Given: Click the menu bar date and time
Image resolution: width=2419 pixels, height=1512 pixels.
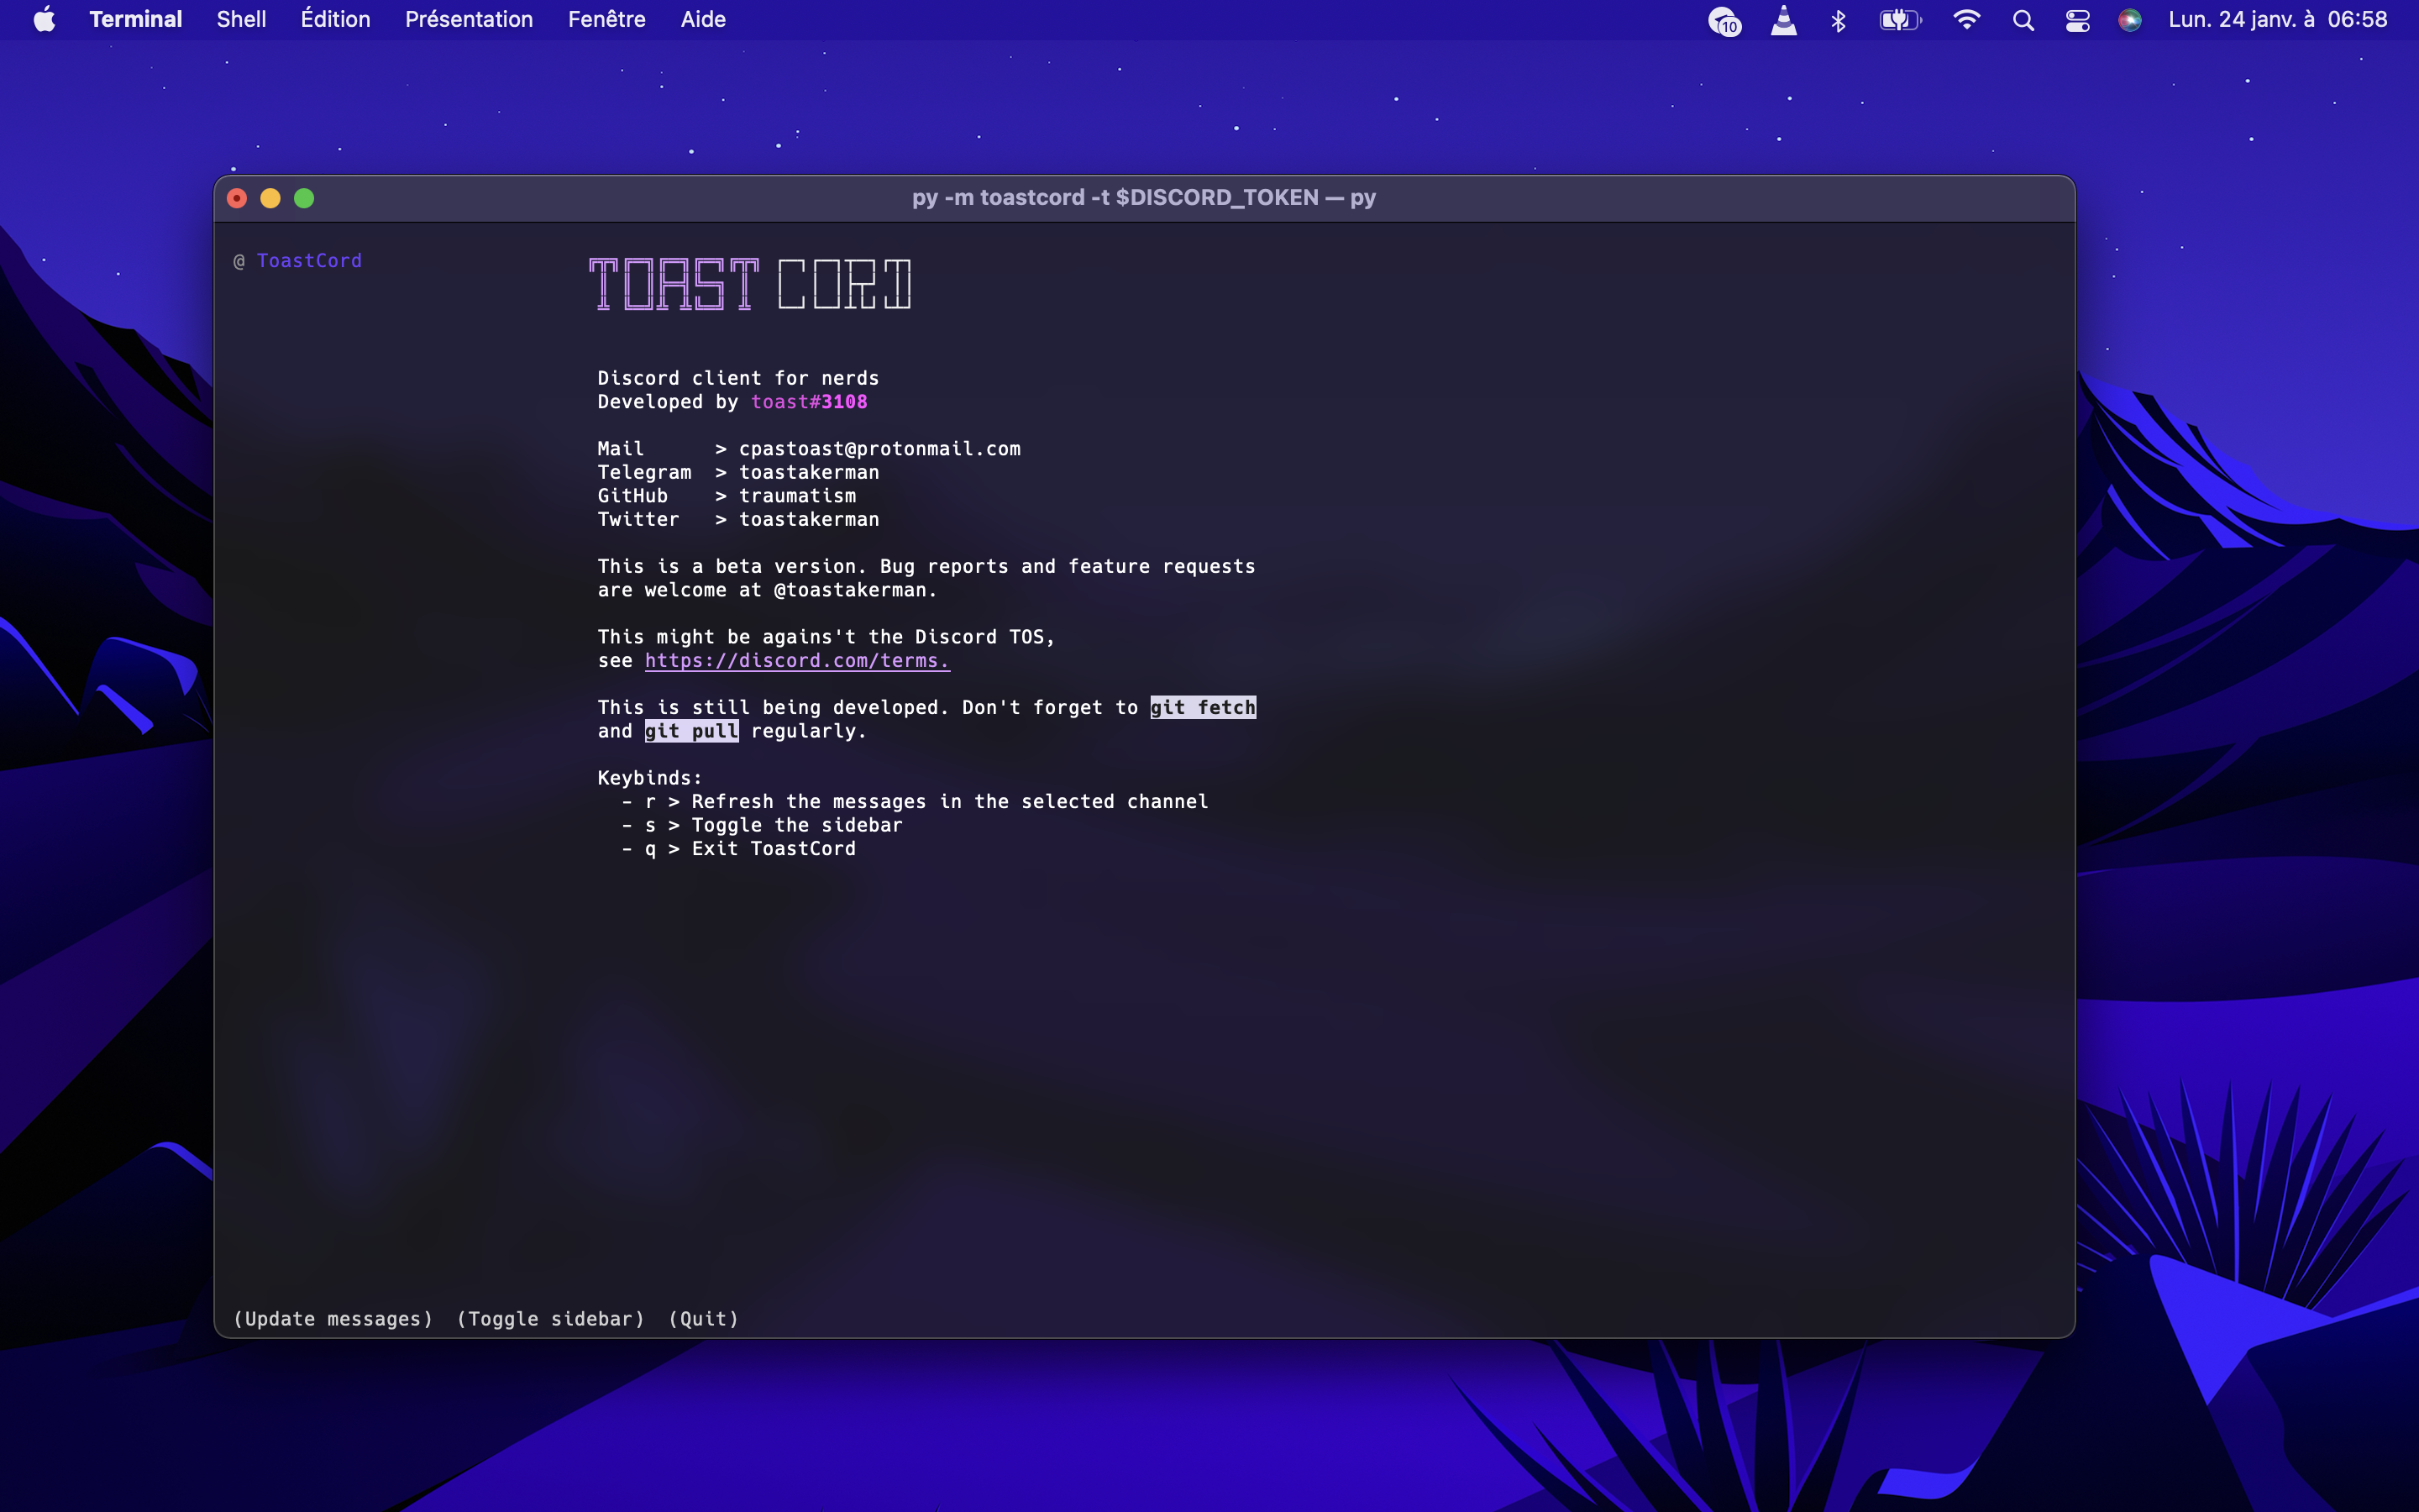Looking at the screenshot, I should (x=2277, y=19).
